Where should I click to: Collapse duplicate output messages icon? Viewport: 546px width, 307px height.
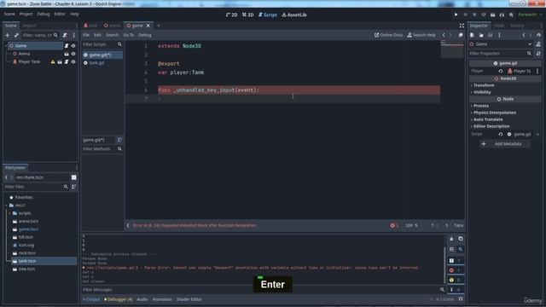451,249
